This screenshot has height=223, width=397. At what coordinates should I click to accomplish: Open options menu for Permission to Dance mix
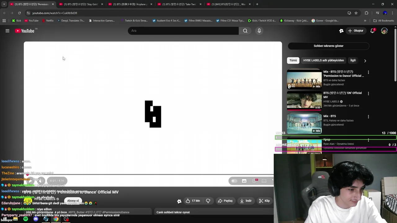[368, 72]
